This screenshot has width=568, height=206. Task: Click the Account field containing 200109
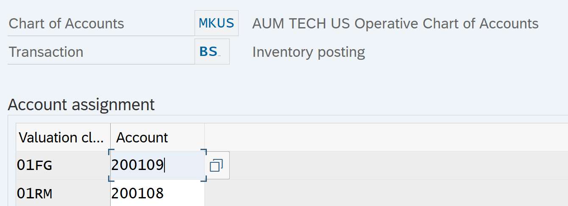tap(157, 165)
